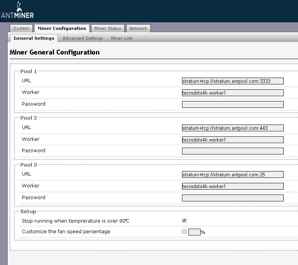Click the fan speed percentage input

(194, 232)
